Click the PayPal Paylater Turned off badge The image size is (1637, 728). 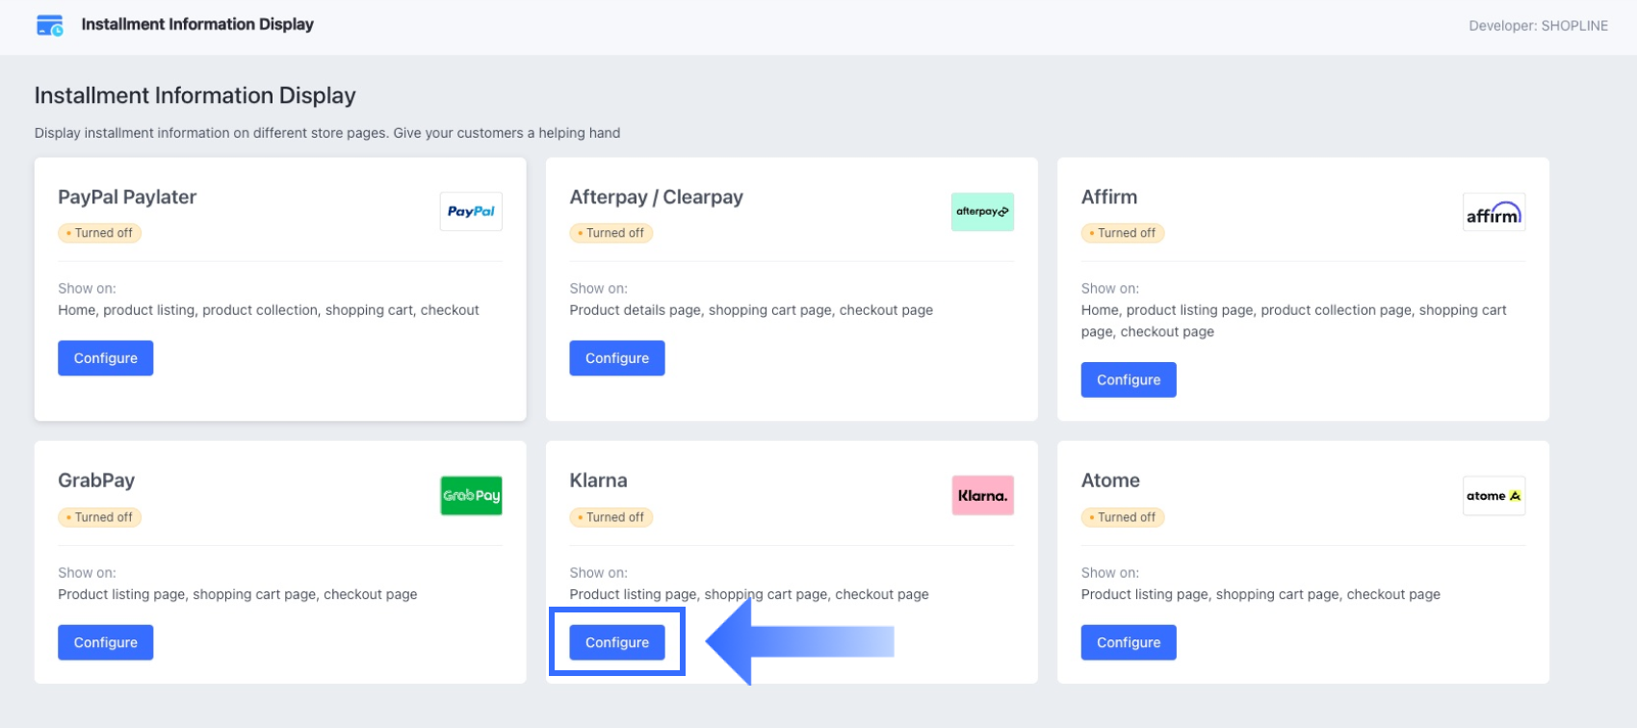coord(100,233)
